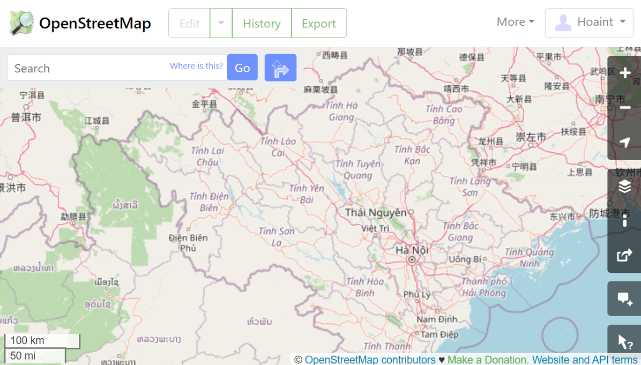The width and height of the screenshot is (641, 365).
Task: Click the Make a Donation link
Action: coord(486,360)
